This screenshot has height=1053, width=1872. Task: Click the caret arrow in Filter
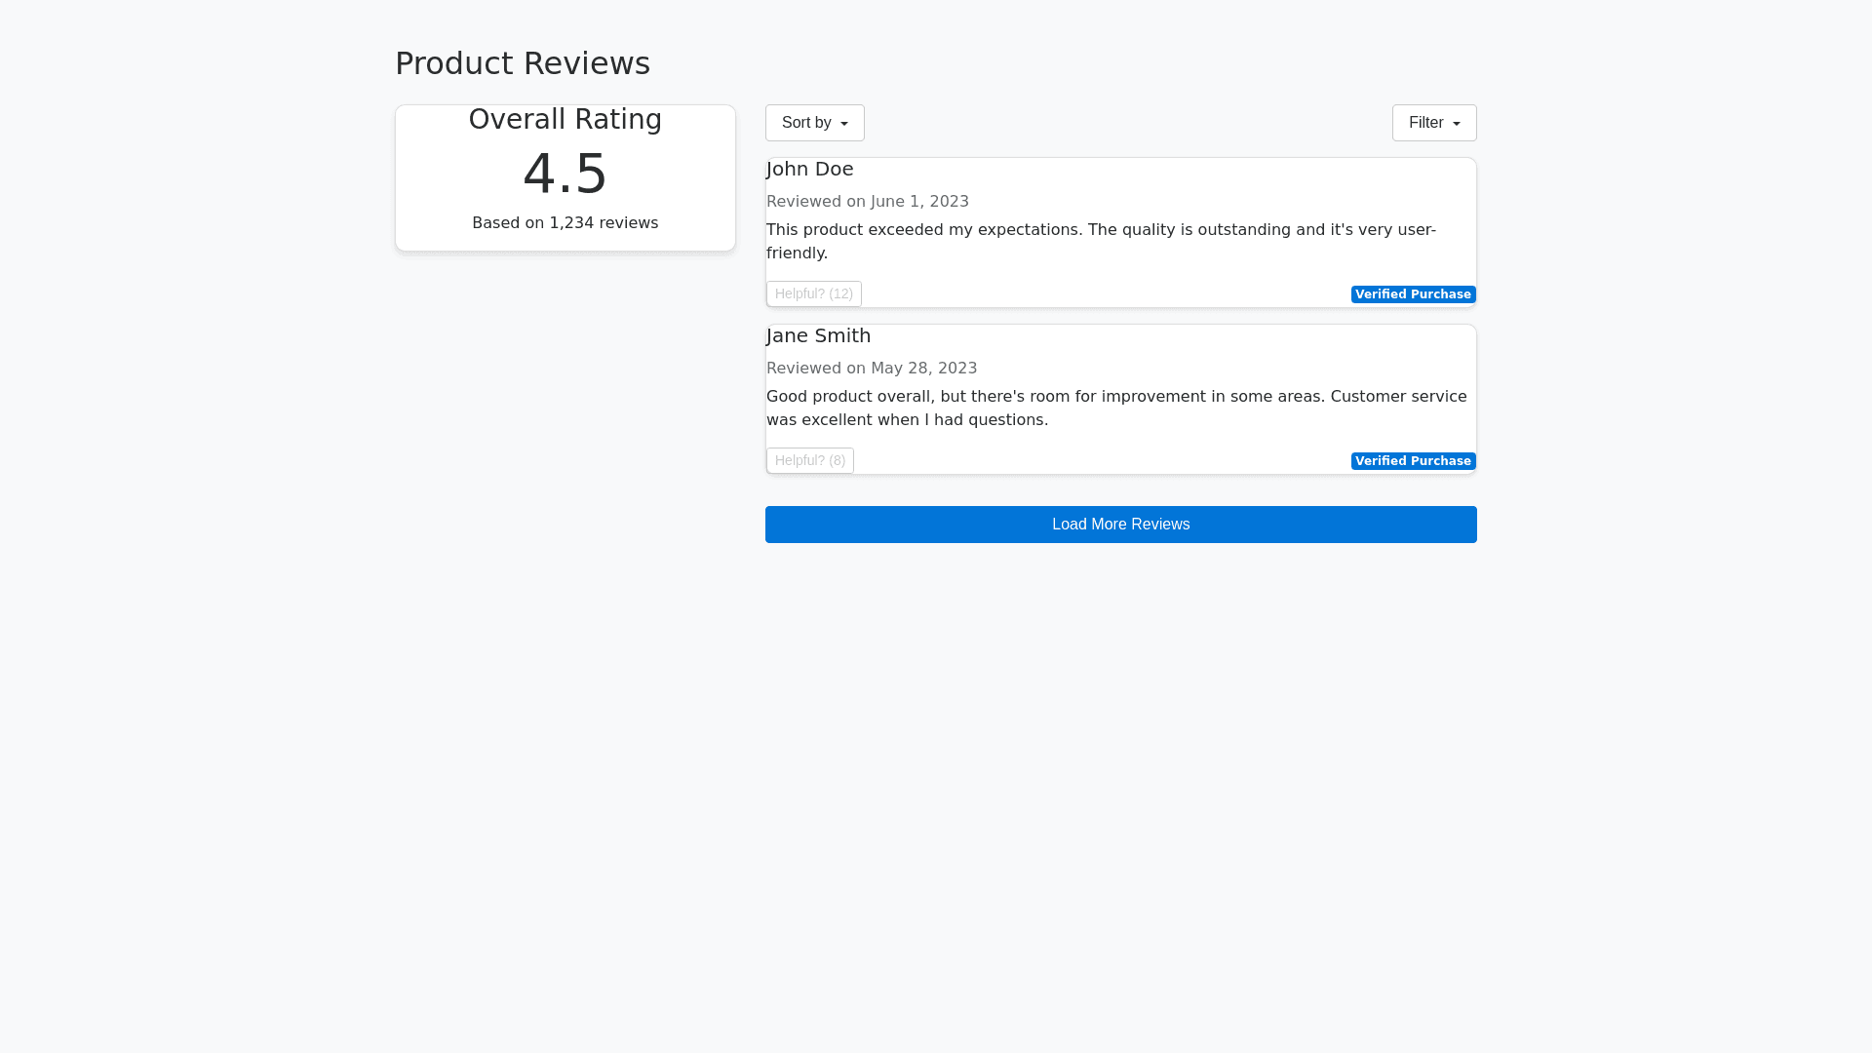(1457, 124)
